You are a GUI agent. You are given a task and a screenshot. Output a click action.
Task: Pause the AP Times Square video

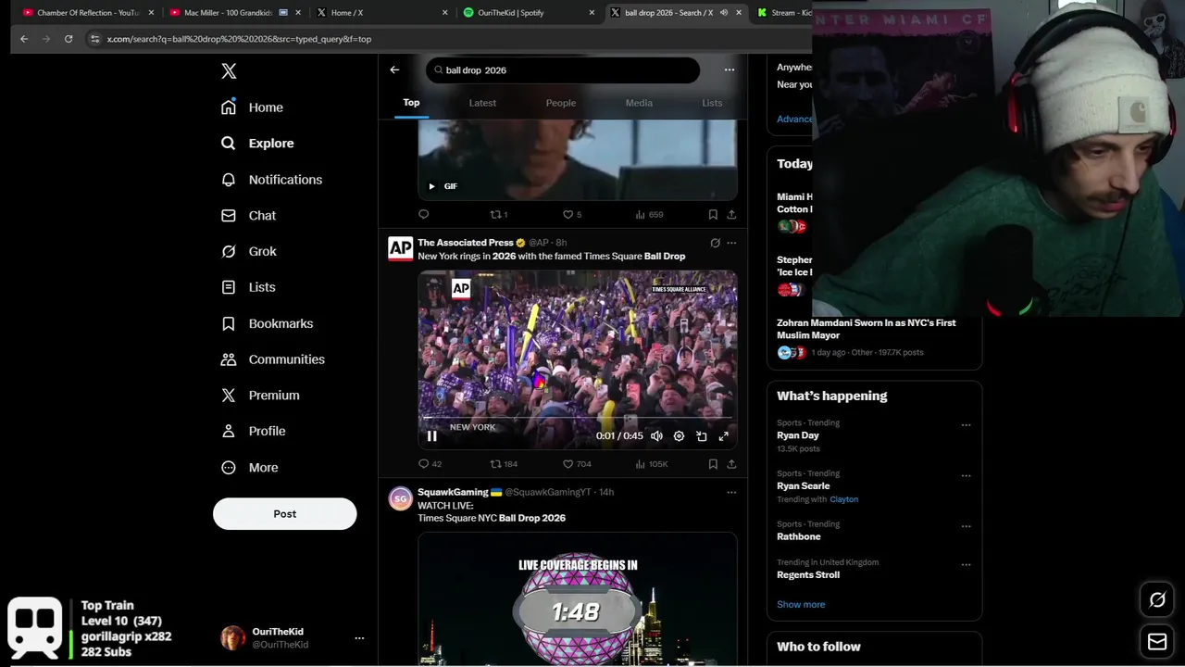[x=431, y=436]
